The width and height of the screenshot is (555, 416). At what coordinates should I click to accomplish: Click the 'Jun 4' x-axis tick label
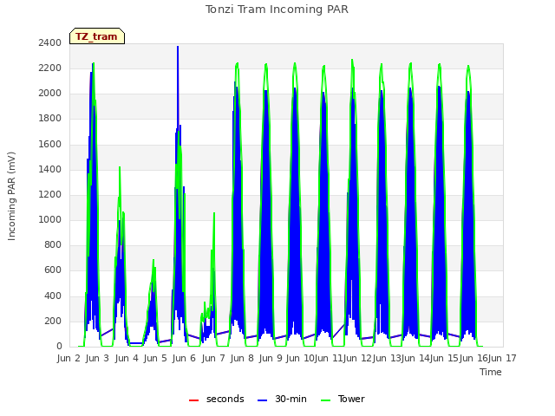127,358
